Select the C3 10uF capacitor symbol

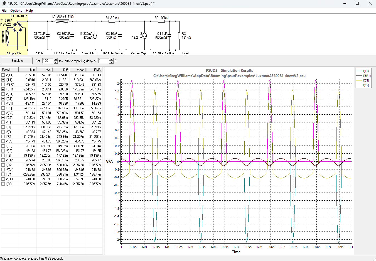(120, 36)
